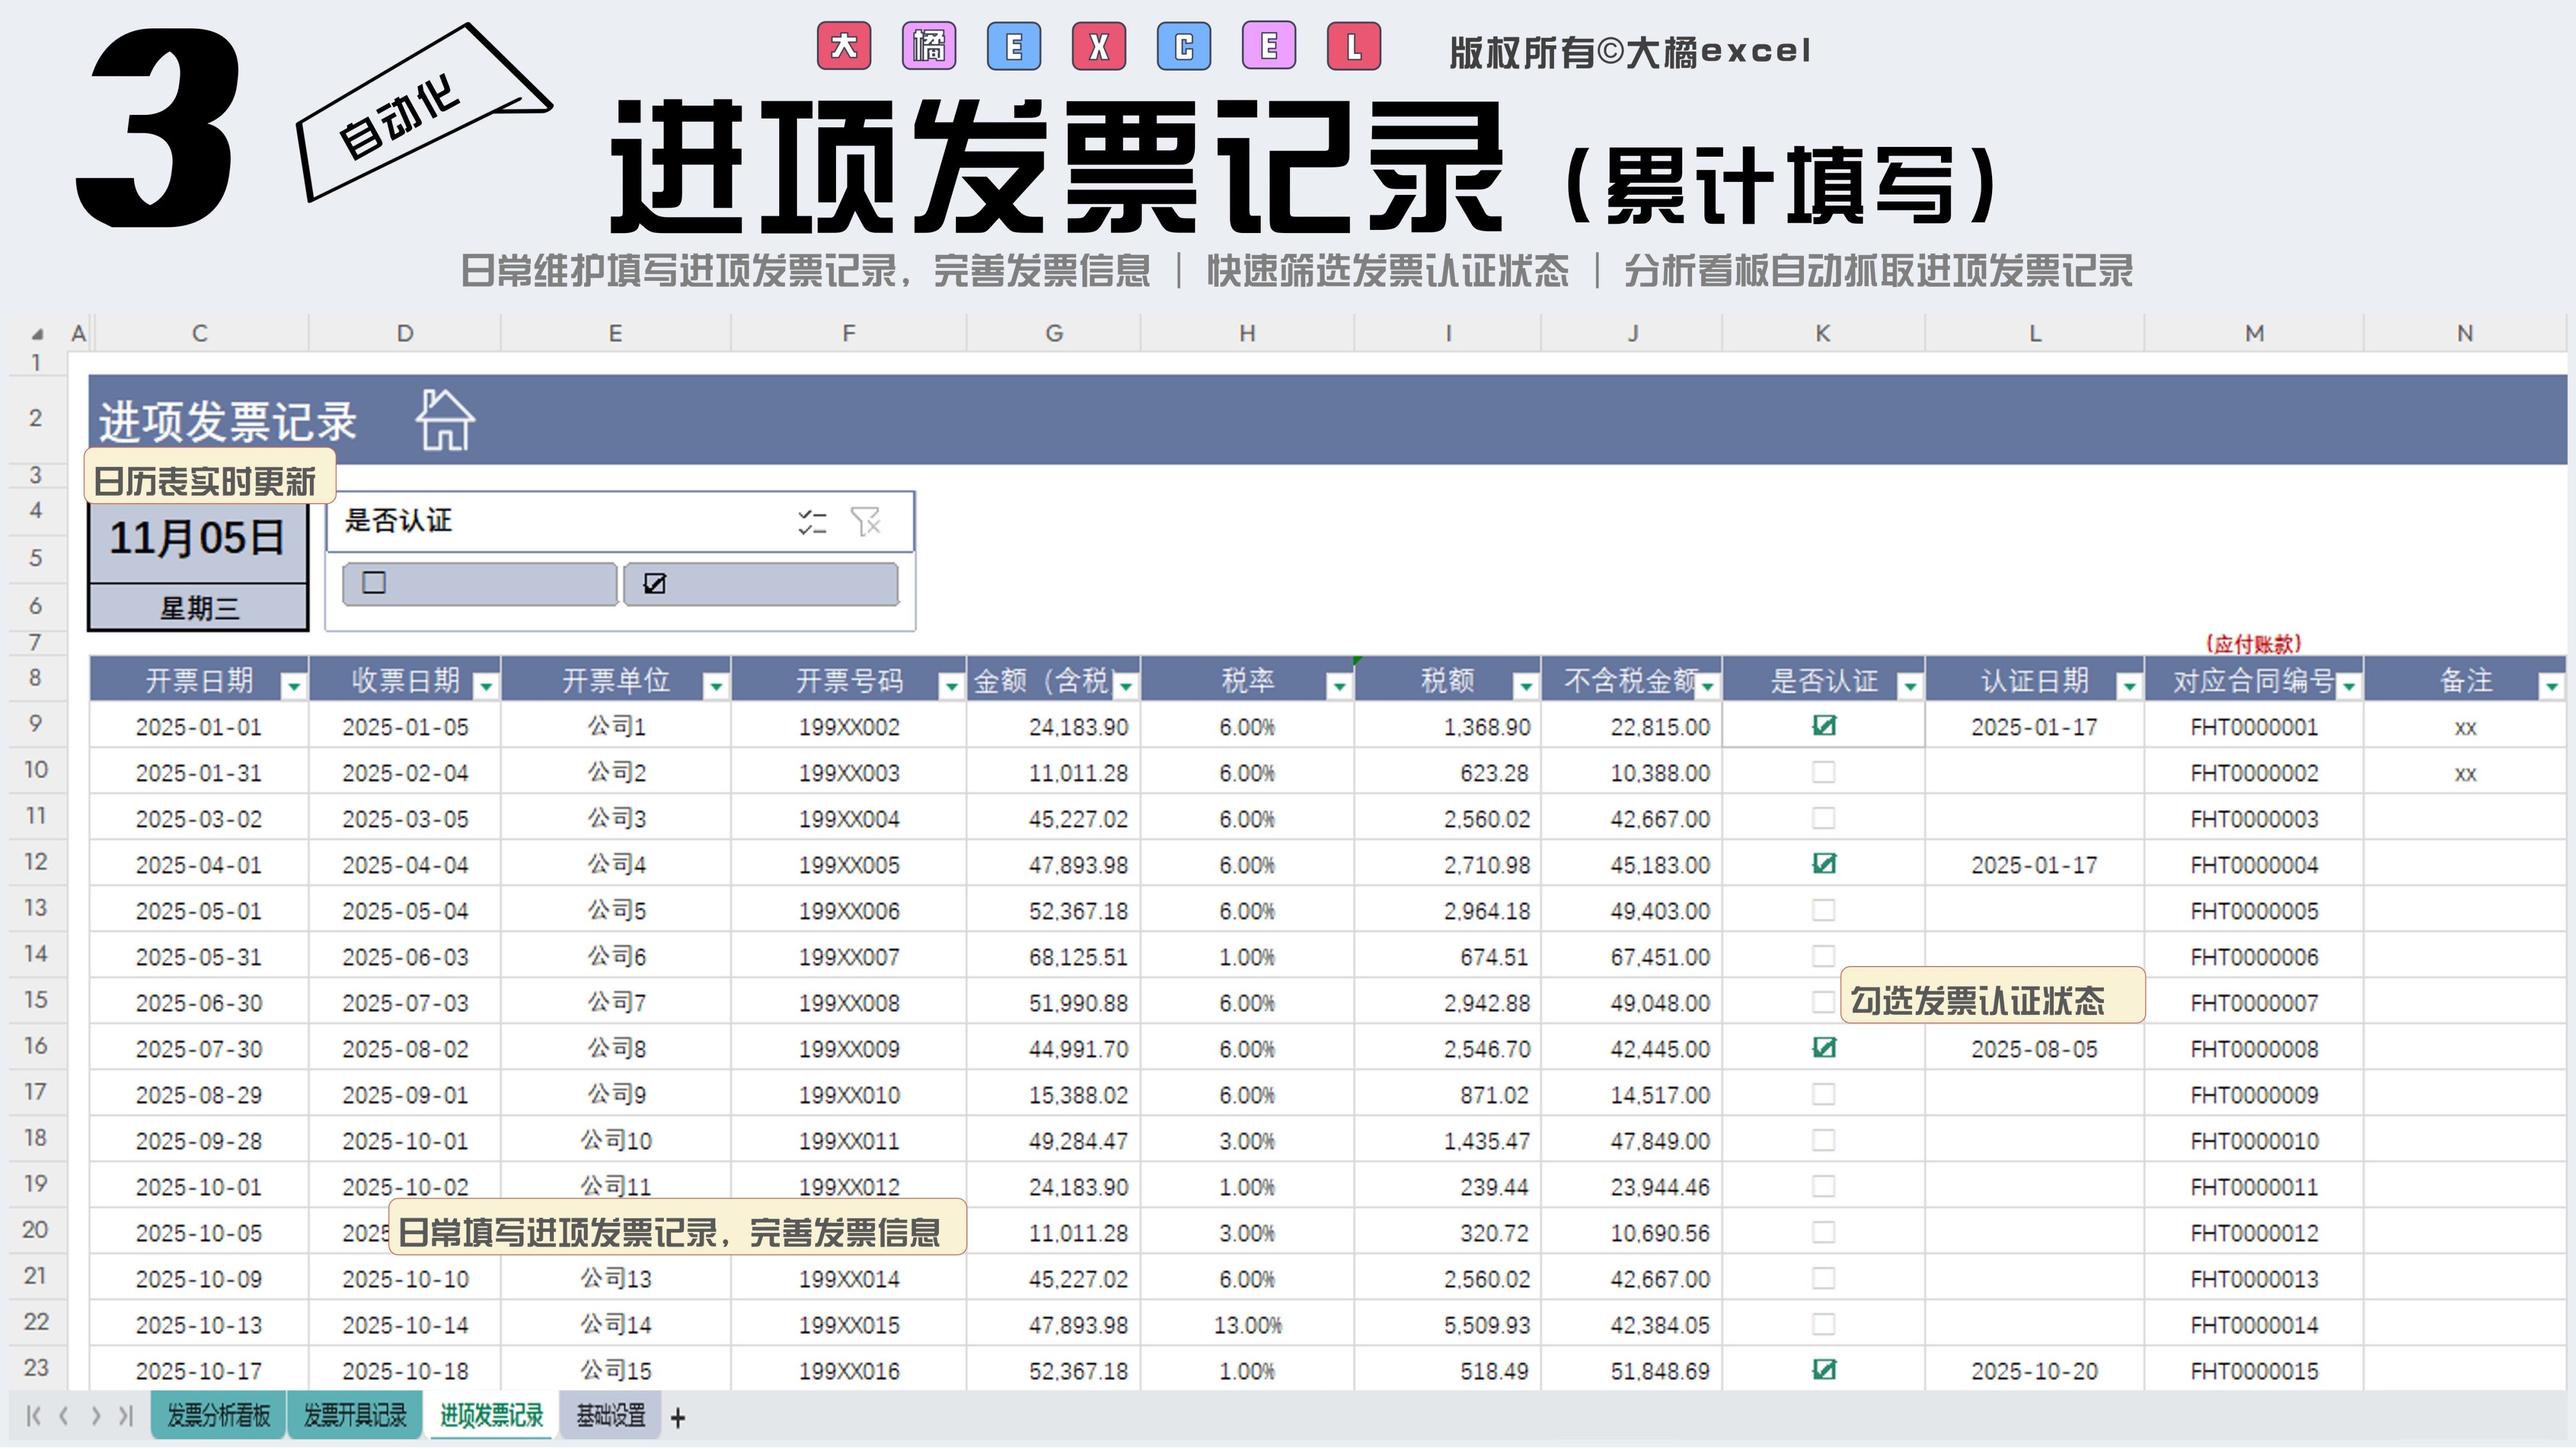Toggle slicer multi-select icon
This screenshot has height=1449, width=2576.
coord(812,521)
